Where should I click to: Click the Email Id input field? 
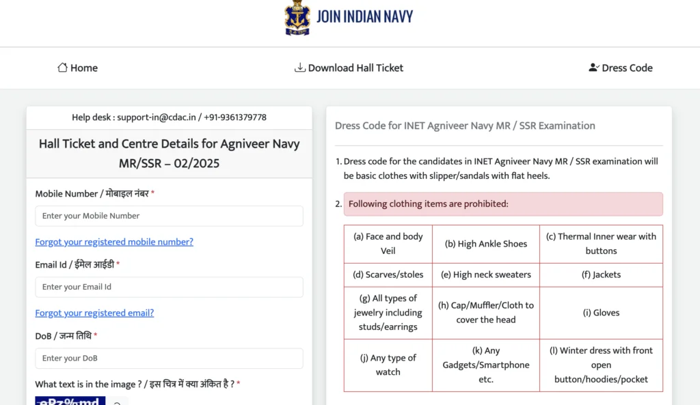[170, 288]
